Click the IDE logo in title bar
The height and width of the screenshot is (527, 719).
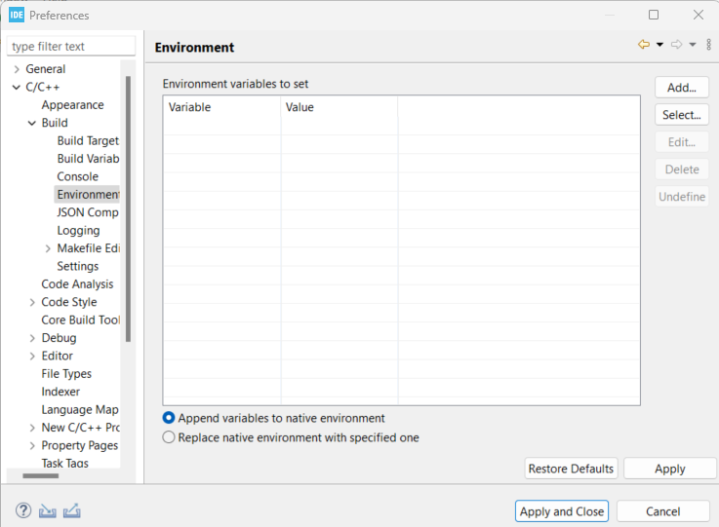point(17,15)
